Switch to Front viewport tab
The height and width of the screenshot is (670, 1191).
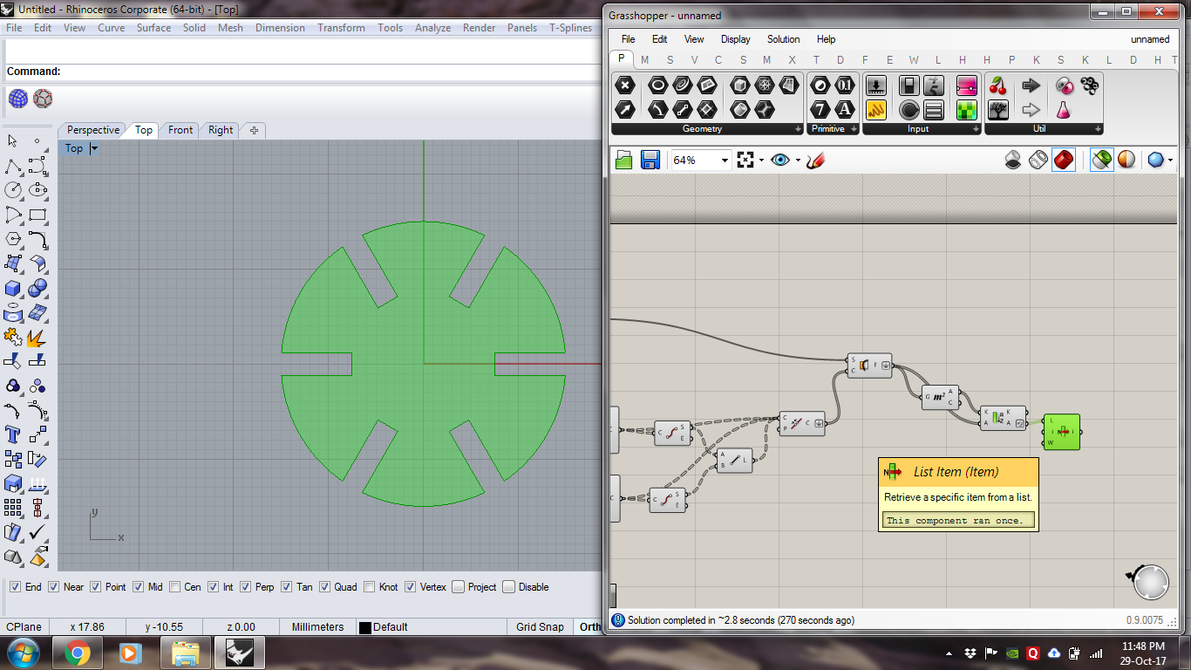click(x=180, y=130)
